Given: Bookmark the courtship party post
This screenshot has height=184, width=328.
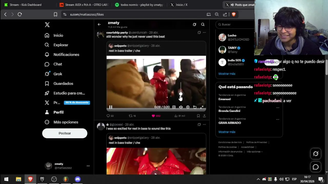Looking at the screenshot, I should [x=198, y=116].
